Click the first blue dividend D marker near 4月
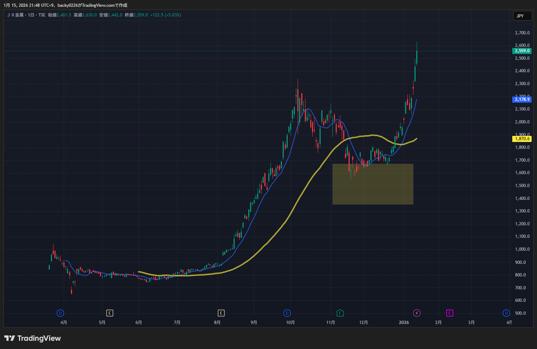Screen dimensions: 537x349 (x=60, y=313)
